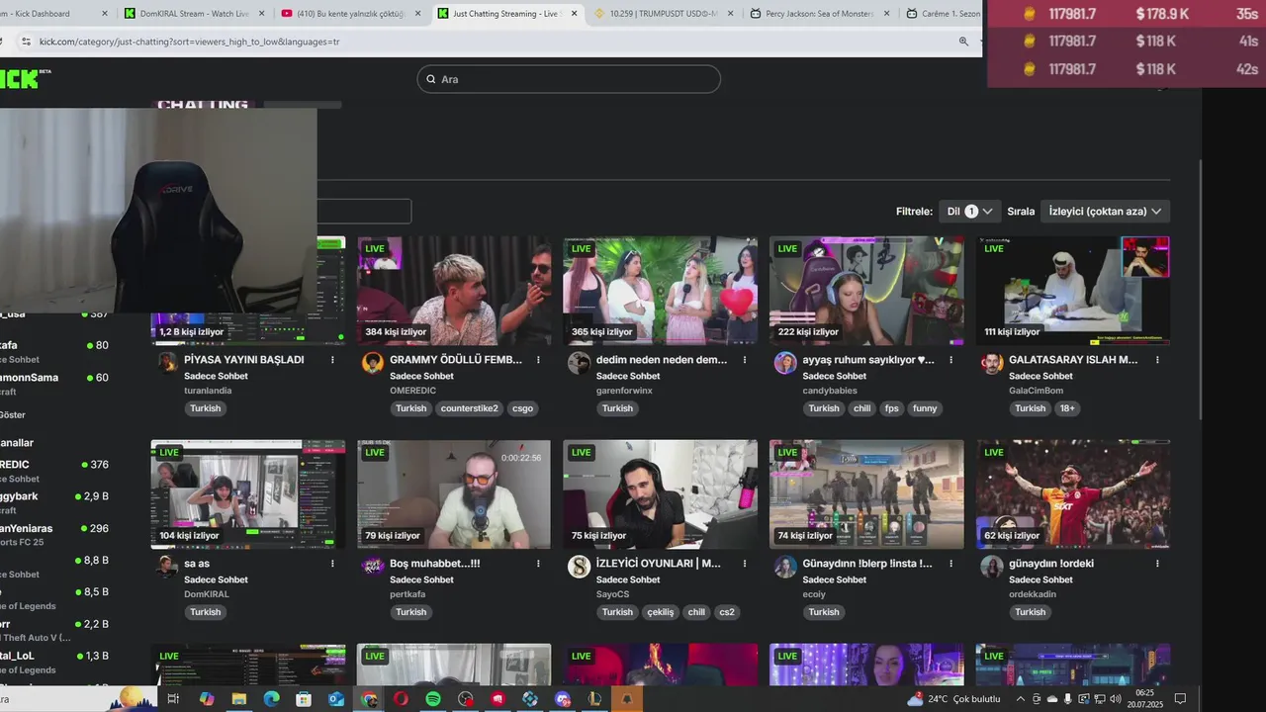Screen dimensions: 1266x712
Task: Open three-dot menu for GRAMMY ÖDÜLLÜ stream
Action: coord(538,360)
